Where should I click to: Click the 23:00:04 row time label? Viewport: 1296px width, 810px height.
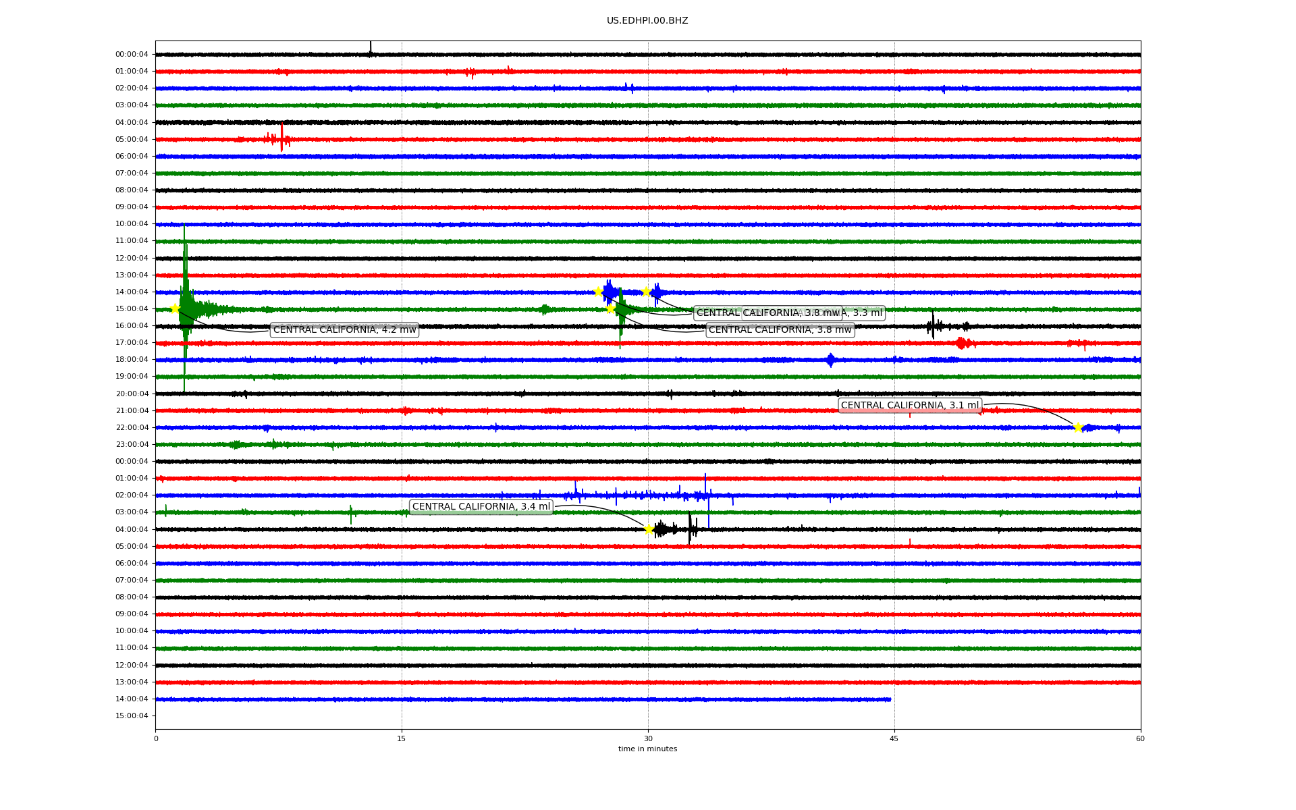click(x=132, y=444)
